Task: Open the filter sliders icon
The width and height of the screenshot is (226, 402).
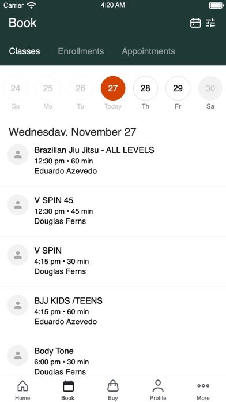Action: pos(211,23)
